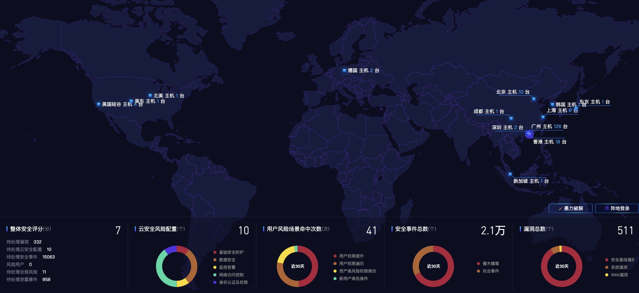The width and height of the screenshot is (639, 293).
Task: Open the 待处理云安全配置 10 row
Action: [x=29, y=249]
